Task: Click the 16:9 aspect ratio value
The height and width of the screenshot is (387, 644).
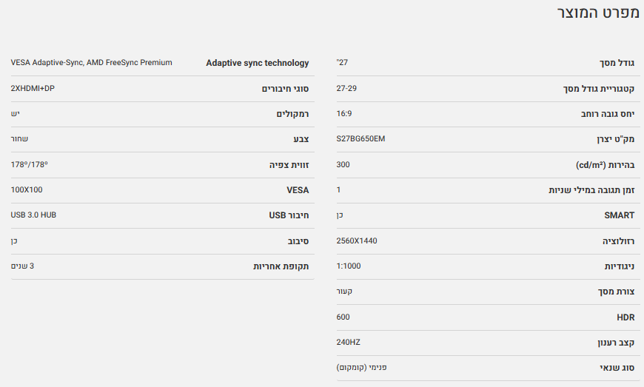Action: (344, 114)
